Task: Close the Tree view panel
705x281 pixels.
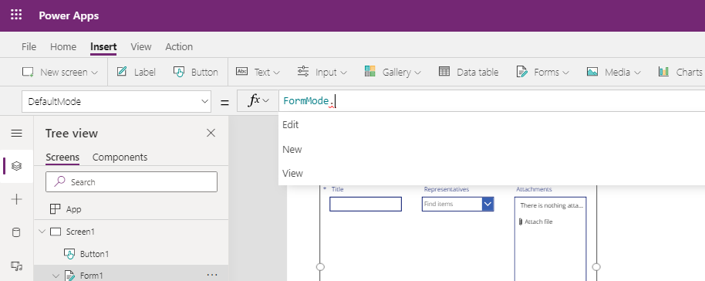Action: (211, 133)
